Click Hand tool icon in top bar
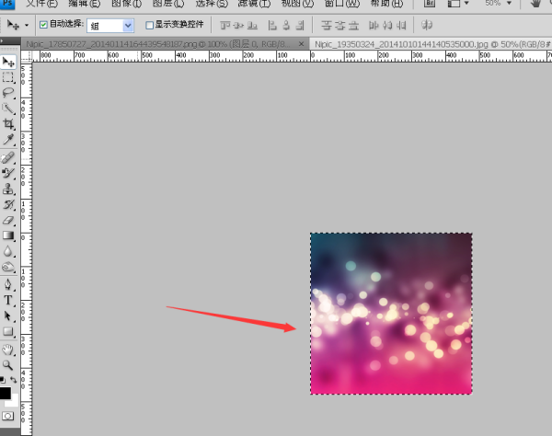Viewport: 552px width, 436px height. (535, 4)
